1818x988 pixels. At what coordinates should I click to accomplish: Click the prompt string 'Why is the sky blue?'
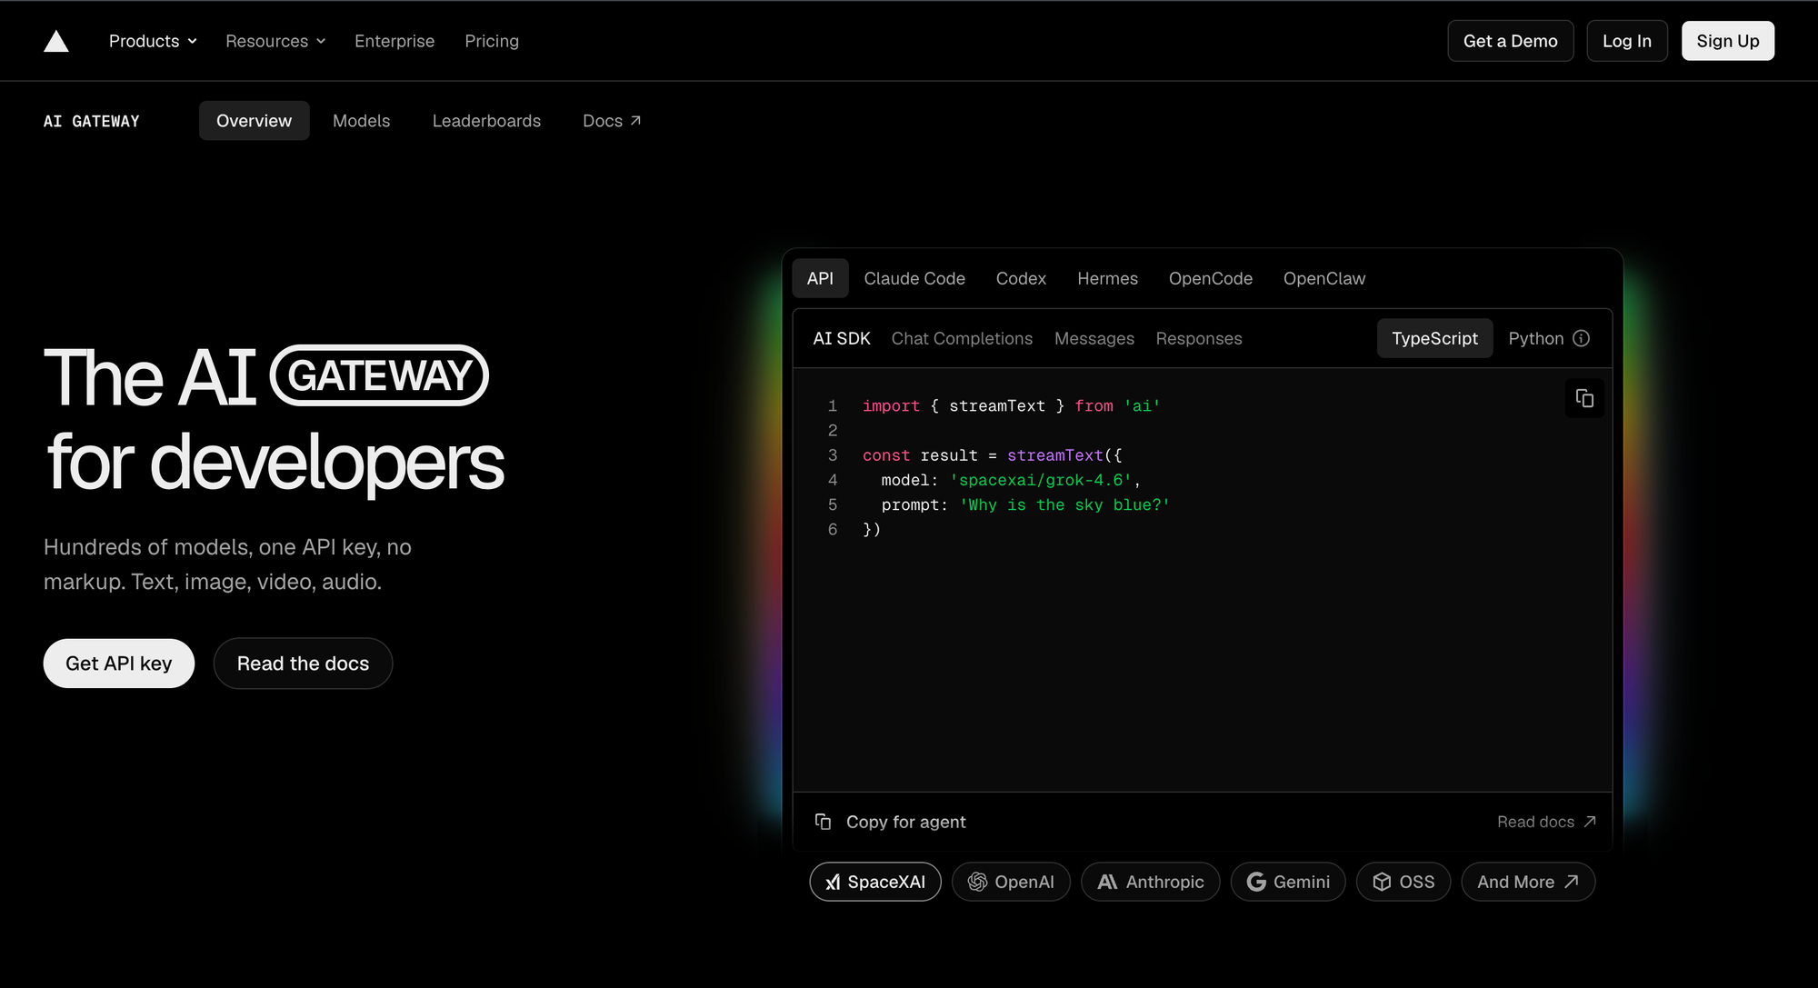(1064, 504)
